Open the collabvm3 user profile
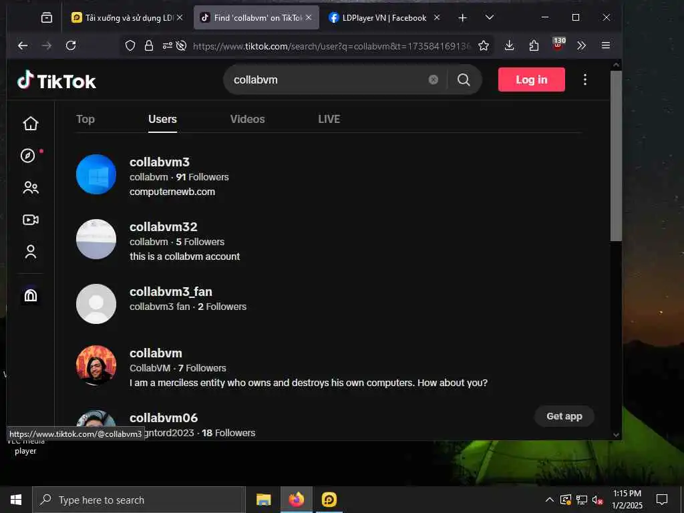Viewport: 684px width, 513px height. pos(160,162)
